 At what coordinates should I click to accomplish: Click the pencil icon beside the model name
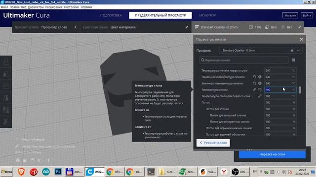click(17, 147)
